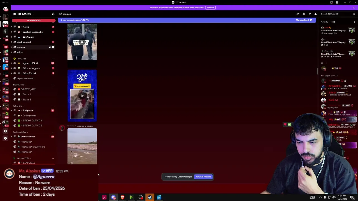Image resolution: width=358 pixels, height=201 pixels.
Task: Click the NEW MENTIONS bar
Action: [x=34, y=20]
